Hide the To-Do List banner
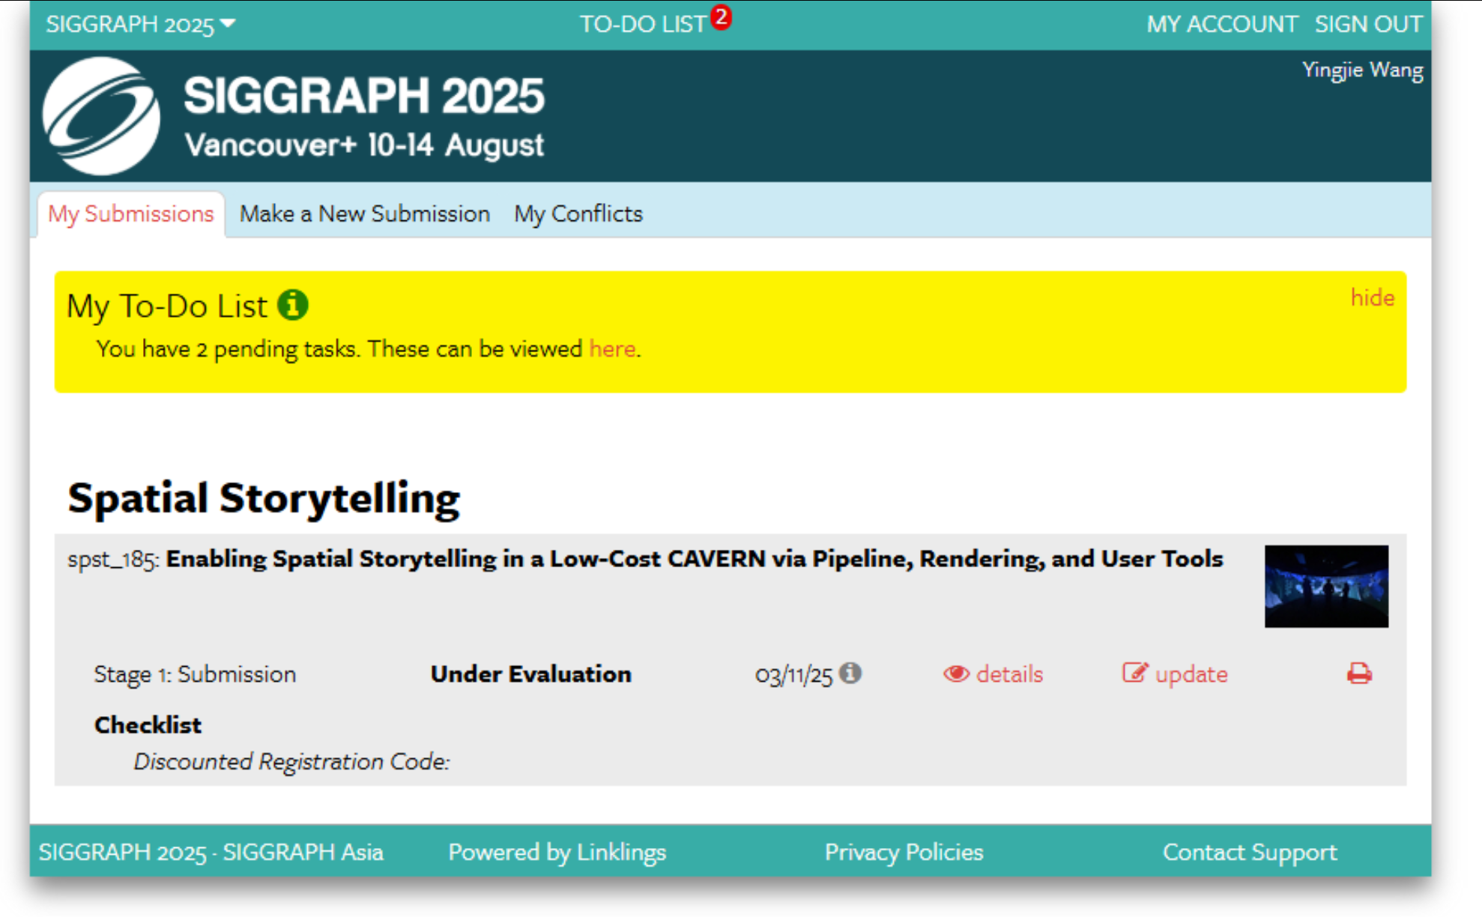Image resolution: width=1482 pixels, height=917 pixels. click(1372, 297)
